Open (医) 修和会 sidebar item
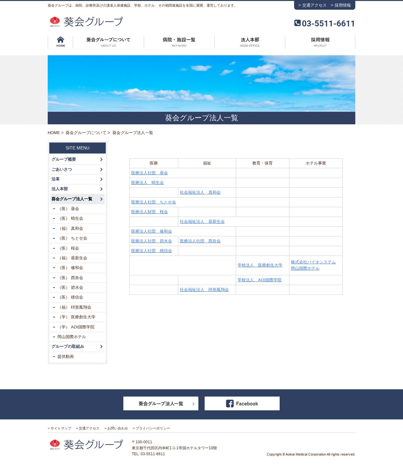Screen dimensions: 403x475 pyautogui.click(x=77, y=268)
